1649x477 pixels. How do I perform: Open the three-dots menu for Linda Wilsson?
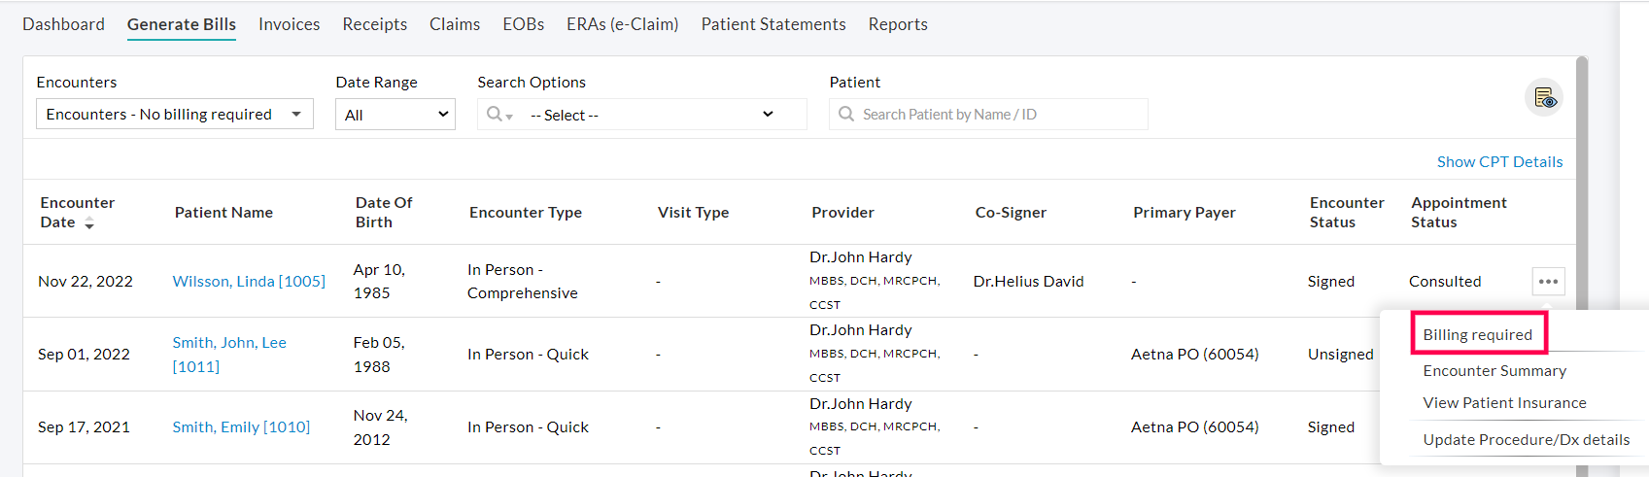(1548, 282)
